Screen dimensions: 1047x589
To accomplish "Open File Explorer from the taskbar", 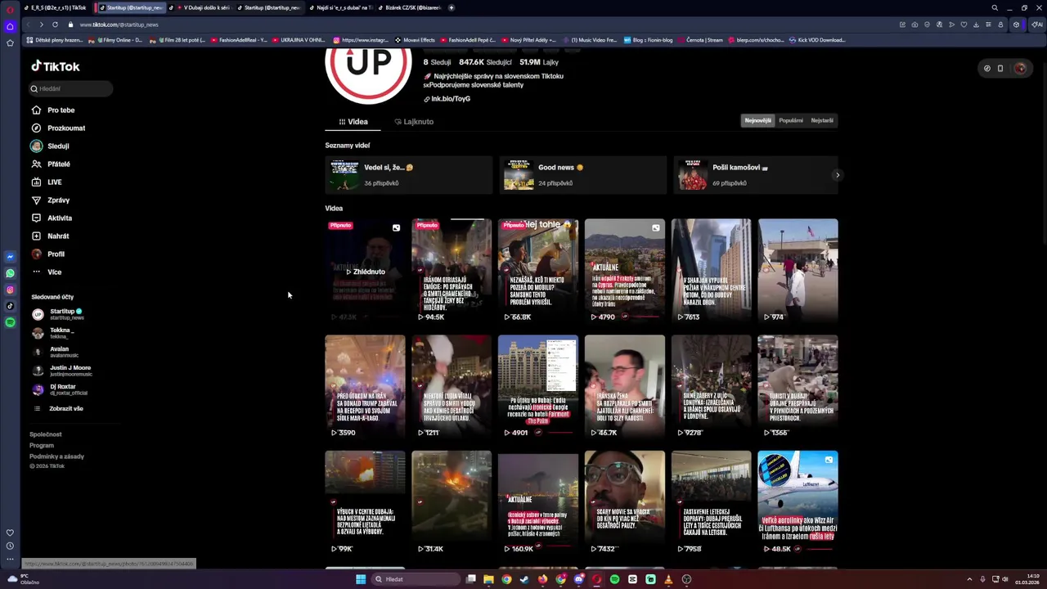I will coord(488,579).
